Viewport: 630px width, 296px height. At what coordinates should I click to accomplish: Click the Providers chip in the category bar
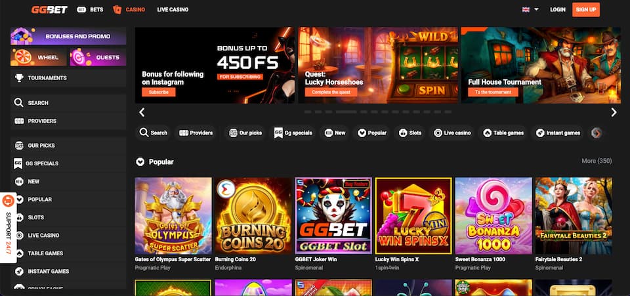[196, 133]
